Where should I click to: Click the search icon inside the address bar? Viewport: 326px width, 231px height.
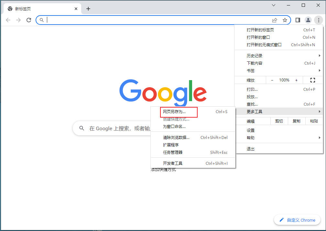[x=42, y=20]
